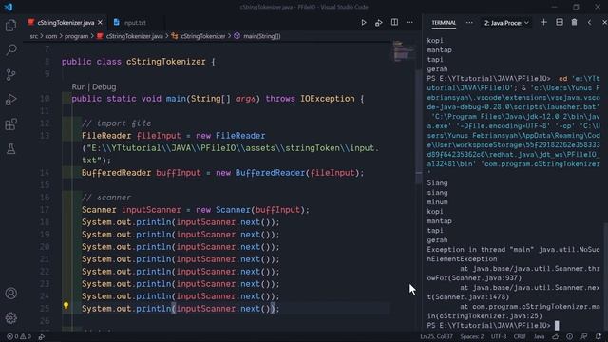Open the Manage gear icon
608x342 pixels.
(x=10, y=318)
